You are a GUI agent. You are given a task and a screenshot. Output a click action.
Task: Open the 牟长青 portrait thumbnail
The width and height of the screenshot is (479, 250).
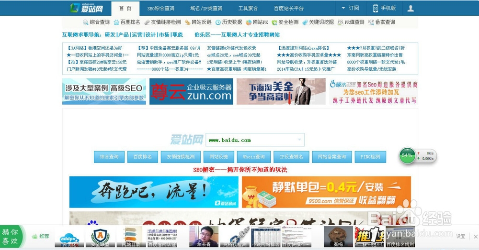(204, 237)
